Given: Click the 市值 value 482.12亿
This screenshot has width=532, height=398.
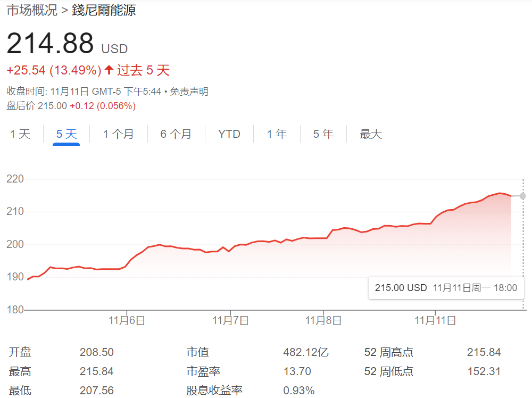Looking at the screenshot, I should click(x=306, y=352).
